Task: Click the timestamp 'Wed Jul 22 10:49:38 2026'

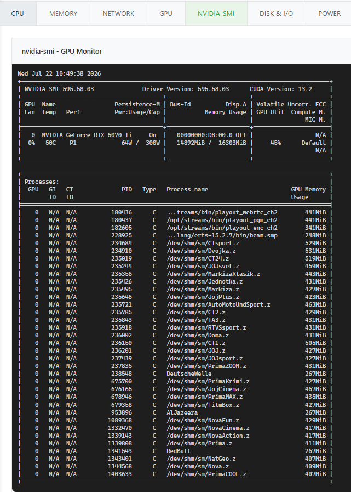Action: [59, 73]
